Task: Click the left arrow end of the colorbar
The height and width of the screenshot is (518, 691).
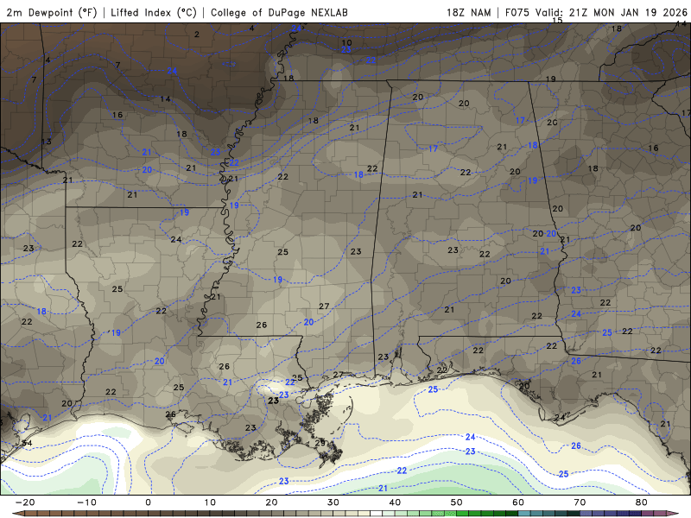Action: pyautogui.click(x=16, y=514)
